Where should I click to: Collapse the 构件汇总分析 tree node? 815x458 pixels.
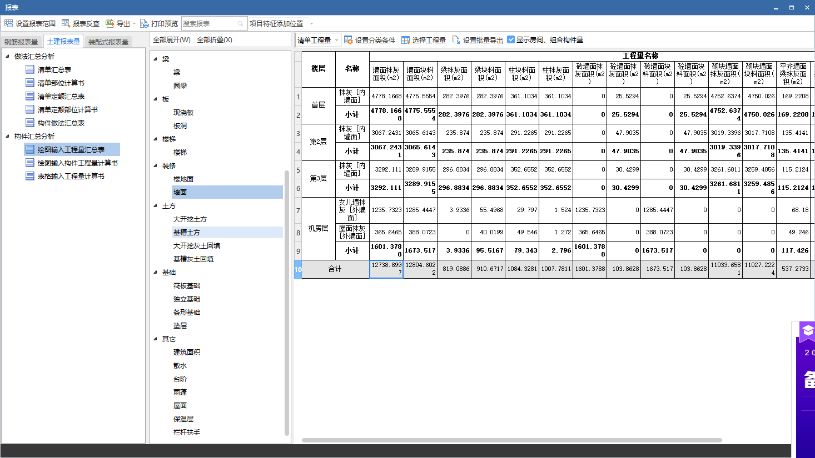pos(7,136)
